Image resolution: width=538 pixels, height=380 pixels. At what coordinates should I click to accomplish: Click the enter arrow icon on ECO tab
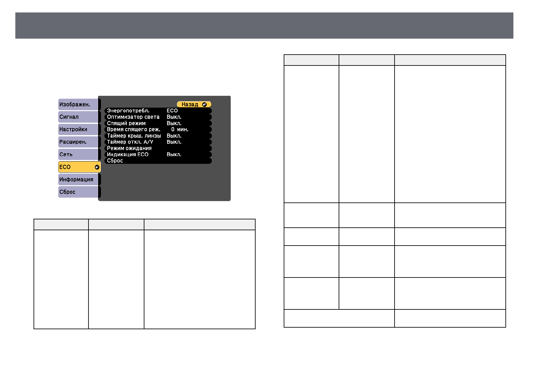tap(97, 167)
